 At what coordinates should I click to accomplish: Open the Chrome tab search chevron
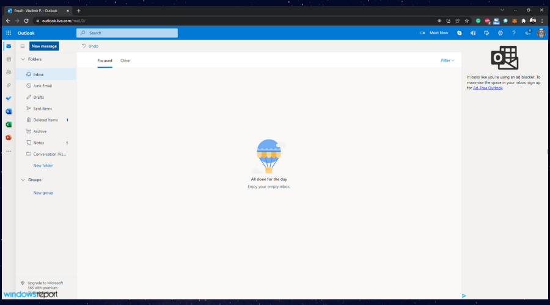502,10
